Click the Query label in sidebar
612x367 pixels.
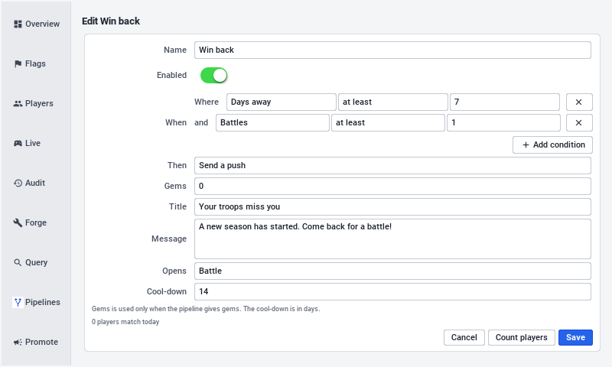36,263
